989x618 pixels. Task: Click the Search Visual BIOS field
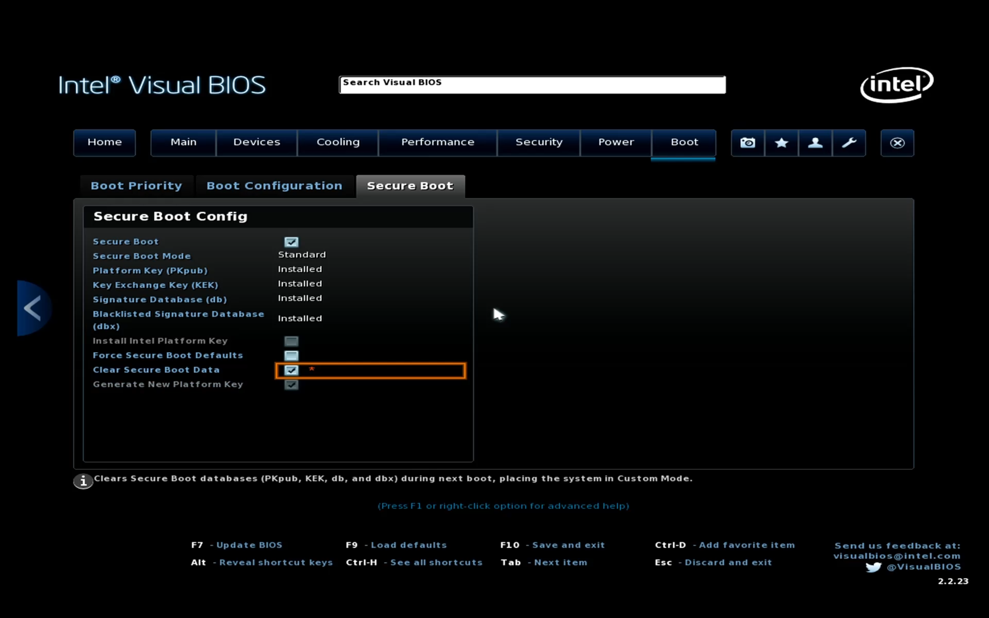[532, 84]
